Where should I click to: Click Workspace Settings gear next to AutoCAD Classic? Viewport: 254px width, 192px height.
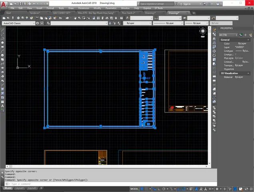(38, 23)
